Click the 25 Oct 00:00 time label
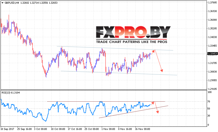Image resolution: width=218 pixels, height=132 pixels. click(92, 129)
